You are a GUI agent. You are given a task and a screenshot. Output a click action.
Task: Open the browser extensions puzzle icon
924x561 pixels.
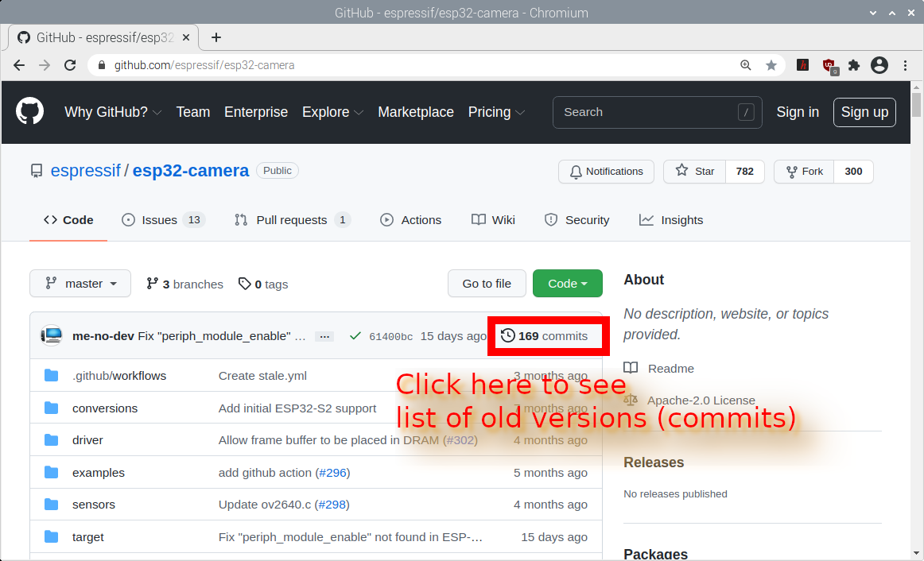tap(854, 65)
